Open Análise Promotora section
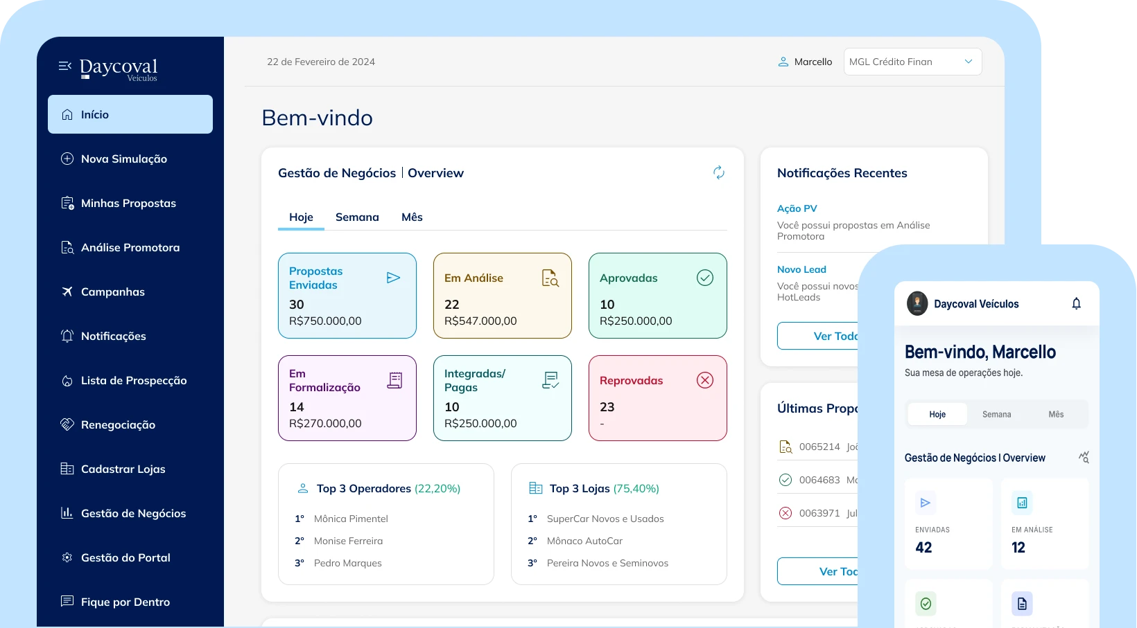The image size is (1137, 628). pos(130,247)
